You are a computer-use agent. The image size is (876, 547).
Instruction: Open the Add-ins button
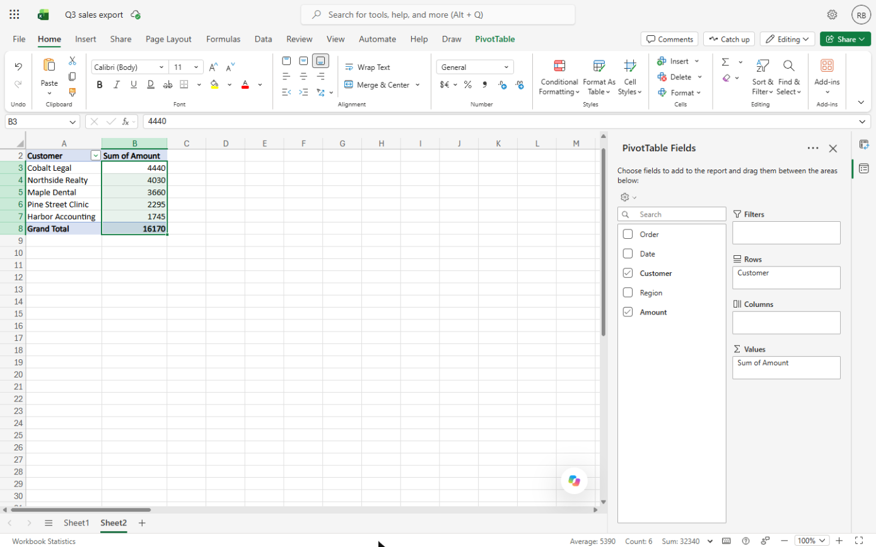tap(827, 78)
